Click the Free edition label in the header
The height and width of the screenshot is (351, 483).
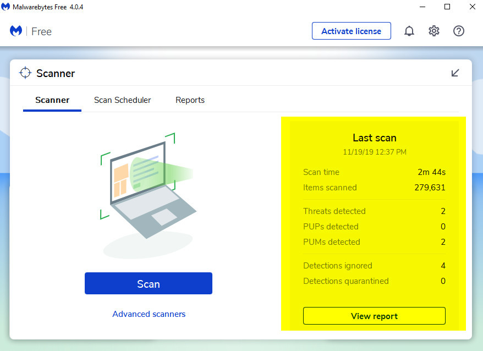click(42, 31)
